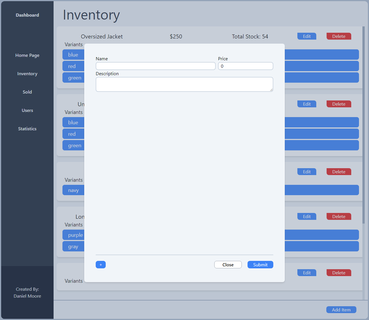
Task: Edit the Oversized Jacket item
Action: 307,36
